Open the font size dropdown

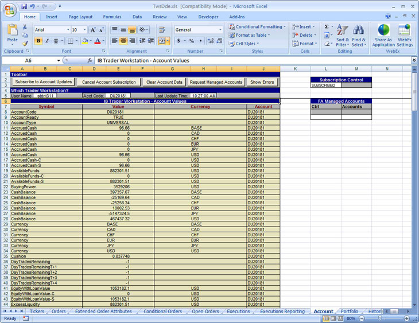[x=85, y=30]
